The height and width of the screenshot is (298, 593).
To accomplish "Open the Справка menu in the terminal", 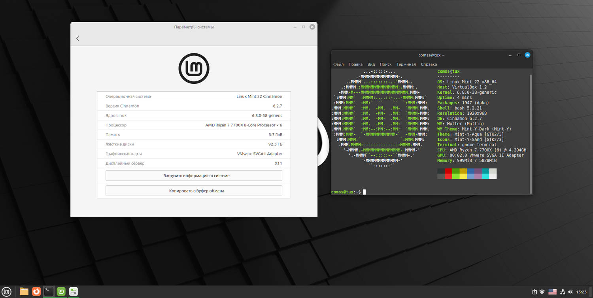I will click(429, 64).
